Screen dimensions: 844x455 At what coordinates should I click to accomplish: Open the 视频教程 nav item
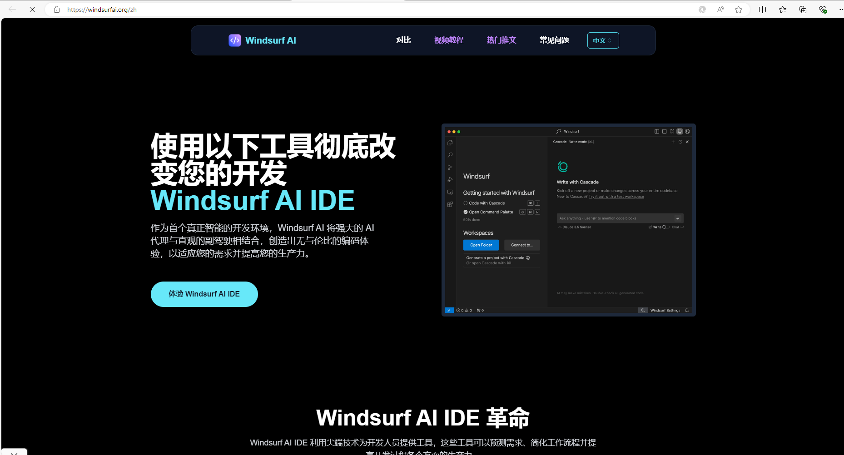pyautogui.click(x=449, y=40)
